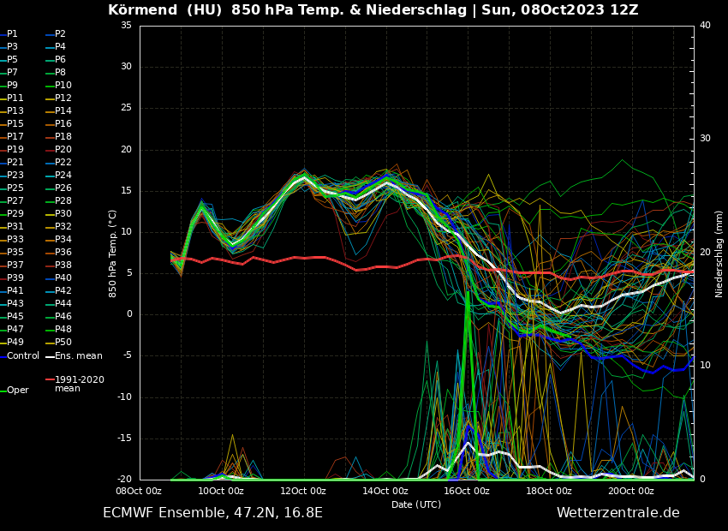Click the P33 legend entry
Screen dimensions: 728x531
pyautogui.click(x=15, y=240)
